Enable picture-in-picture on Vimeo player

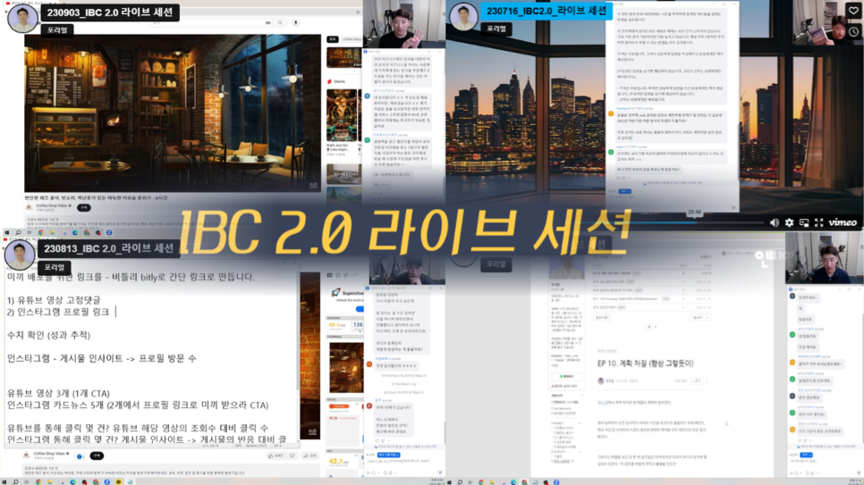pyautogui.click(x=804, y=222)
